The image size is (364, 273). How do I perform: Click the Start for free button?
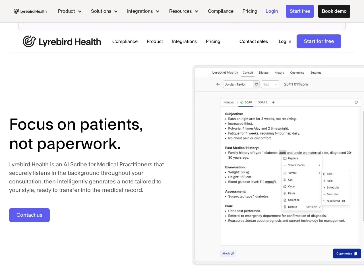tap(319, 42)
